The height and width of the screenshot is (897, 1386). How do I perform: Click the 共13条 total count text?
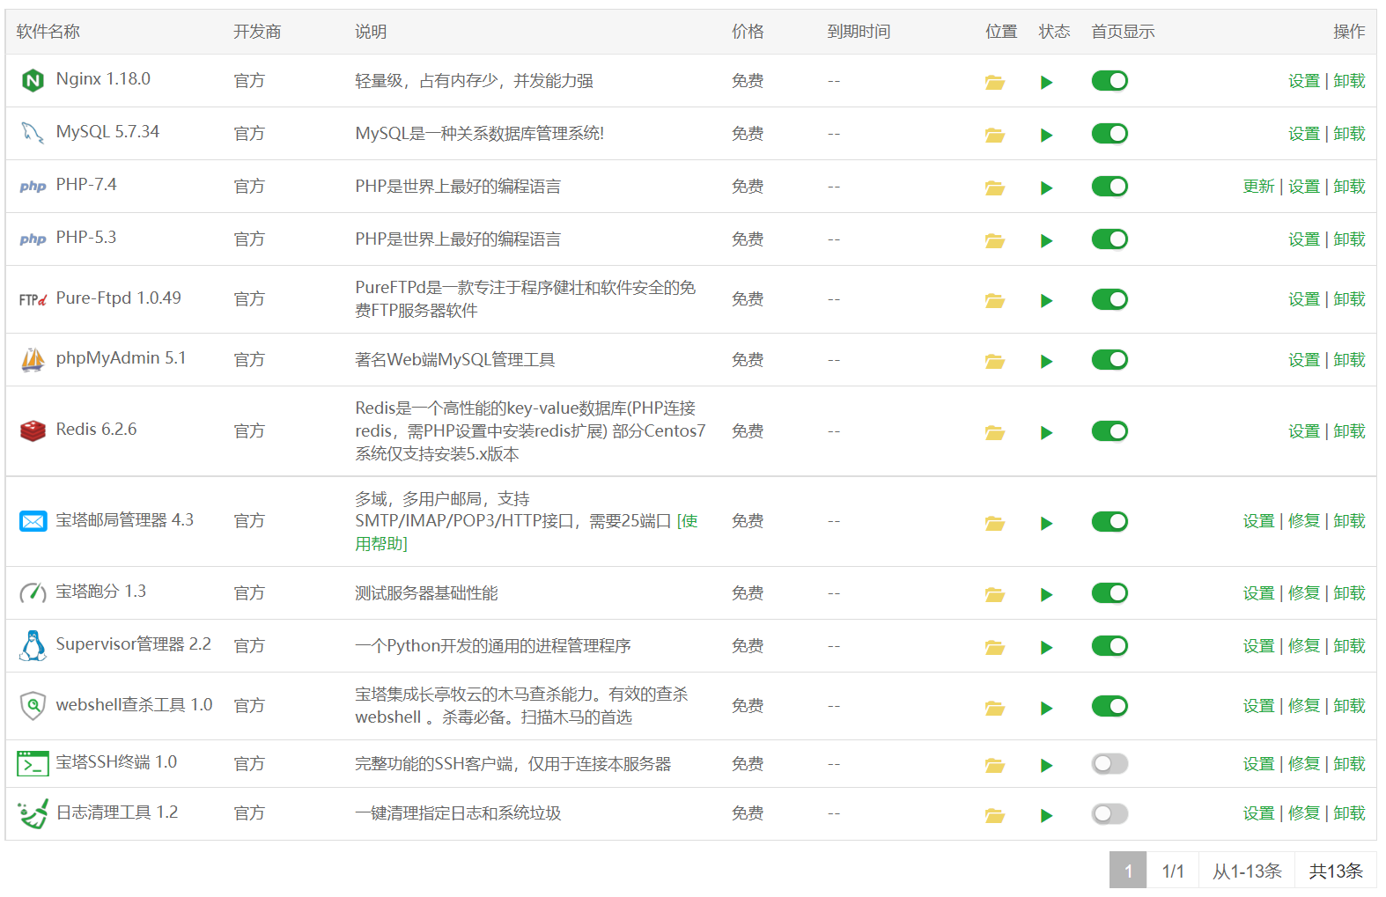pyautogui.click(x=1336, y=871)
